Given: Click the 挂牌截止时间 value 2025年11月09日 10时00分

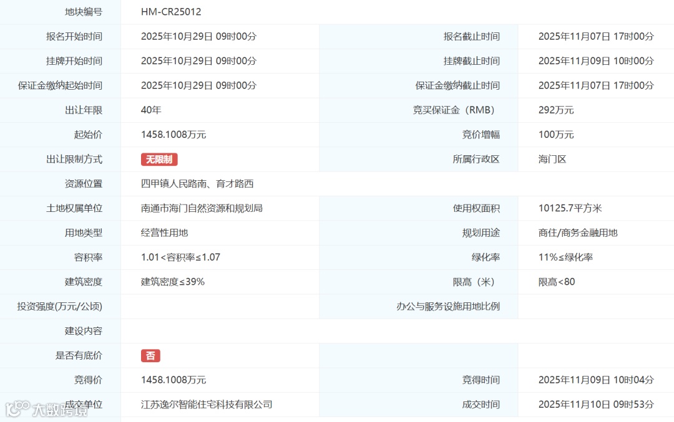Looking at the screenshot, I should coord(596,61).
